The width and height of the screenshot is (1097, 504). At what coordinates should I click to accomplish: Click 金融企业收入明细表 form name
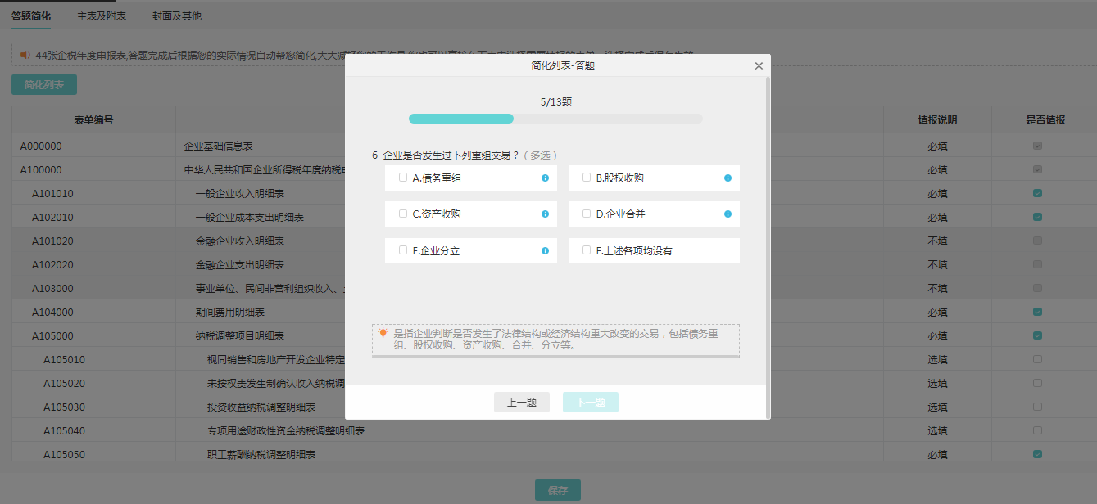click(240, 241)
